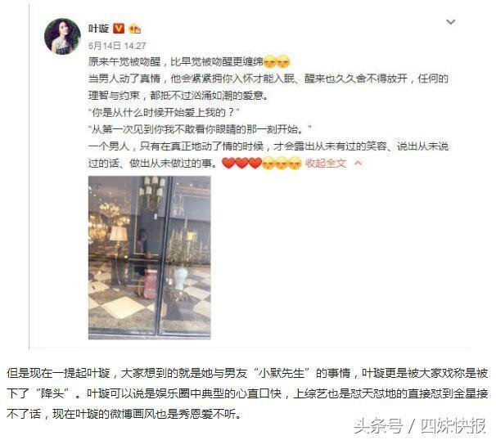Screen dimensions: 496x440
Task: Click the second red heart emoji
Action: tap(242, 163)
